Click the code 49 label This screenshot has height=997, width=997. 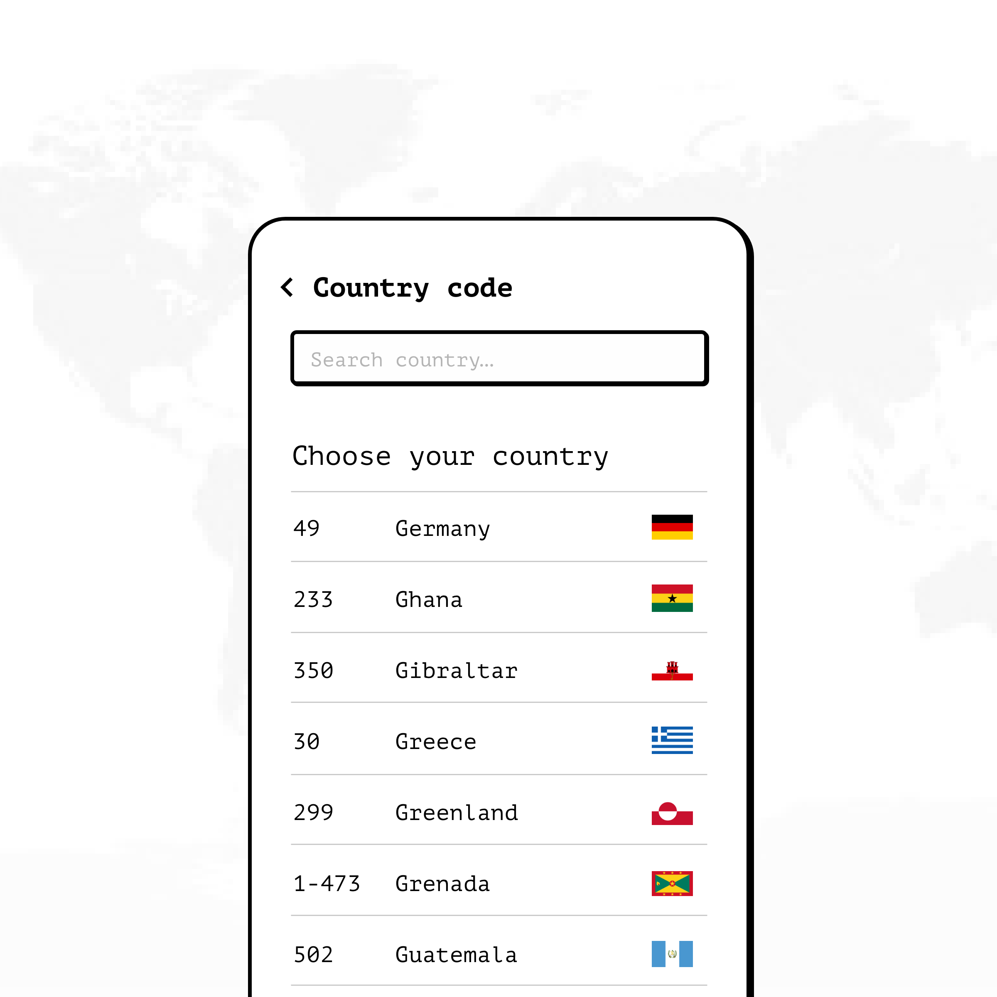tap(306, 528)
